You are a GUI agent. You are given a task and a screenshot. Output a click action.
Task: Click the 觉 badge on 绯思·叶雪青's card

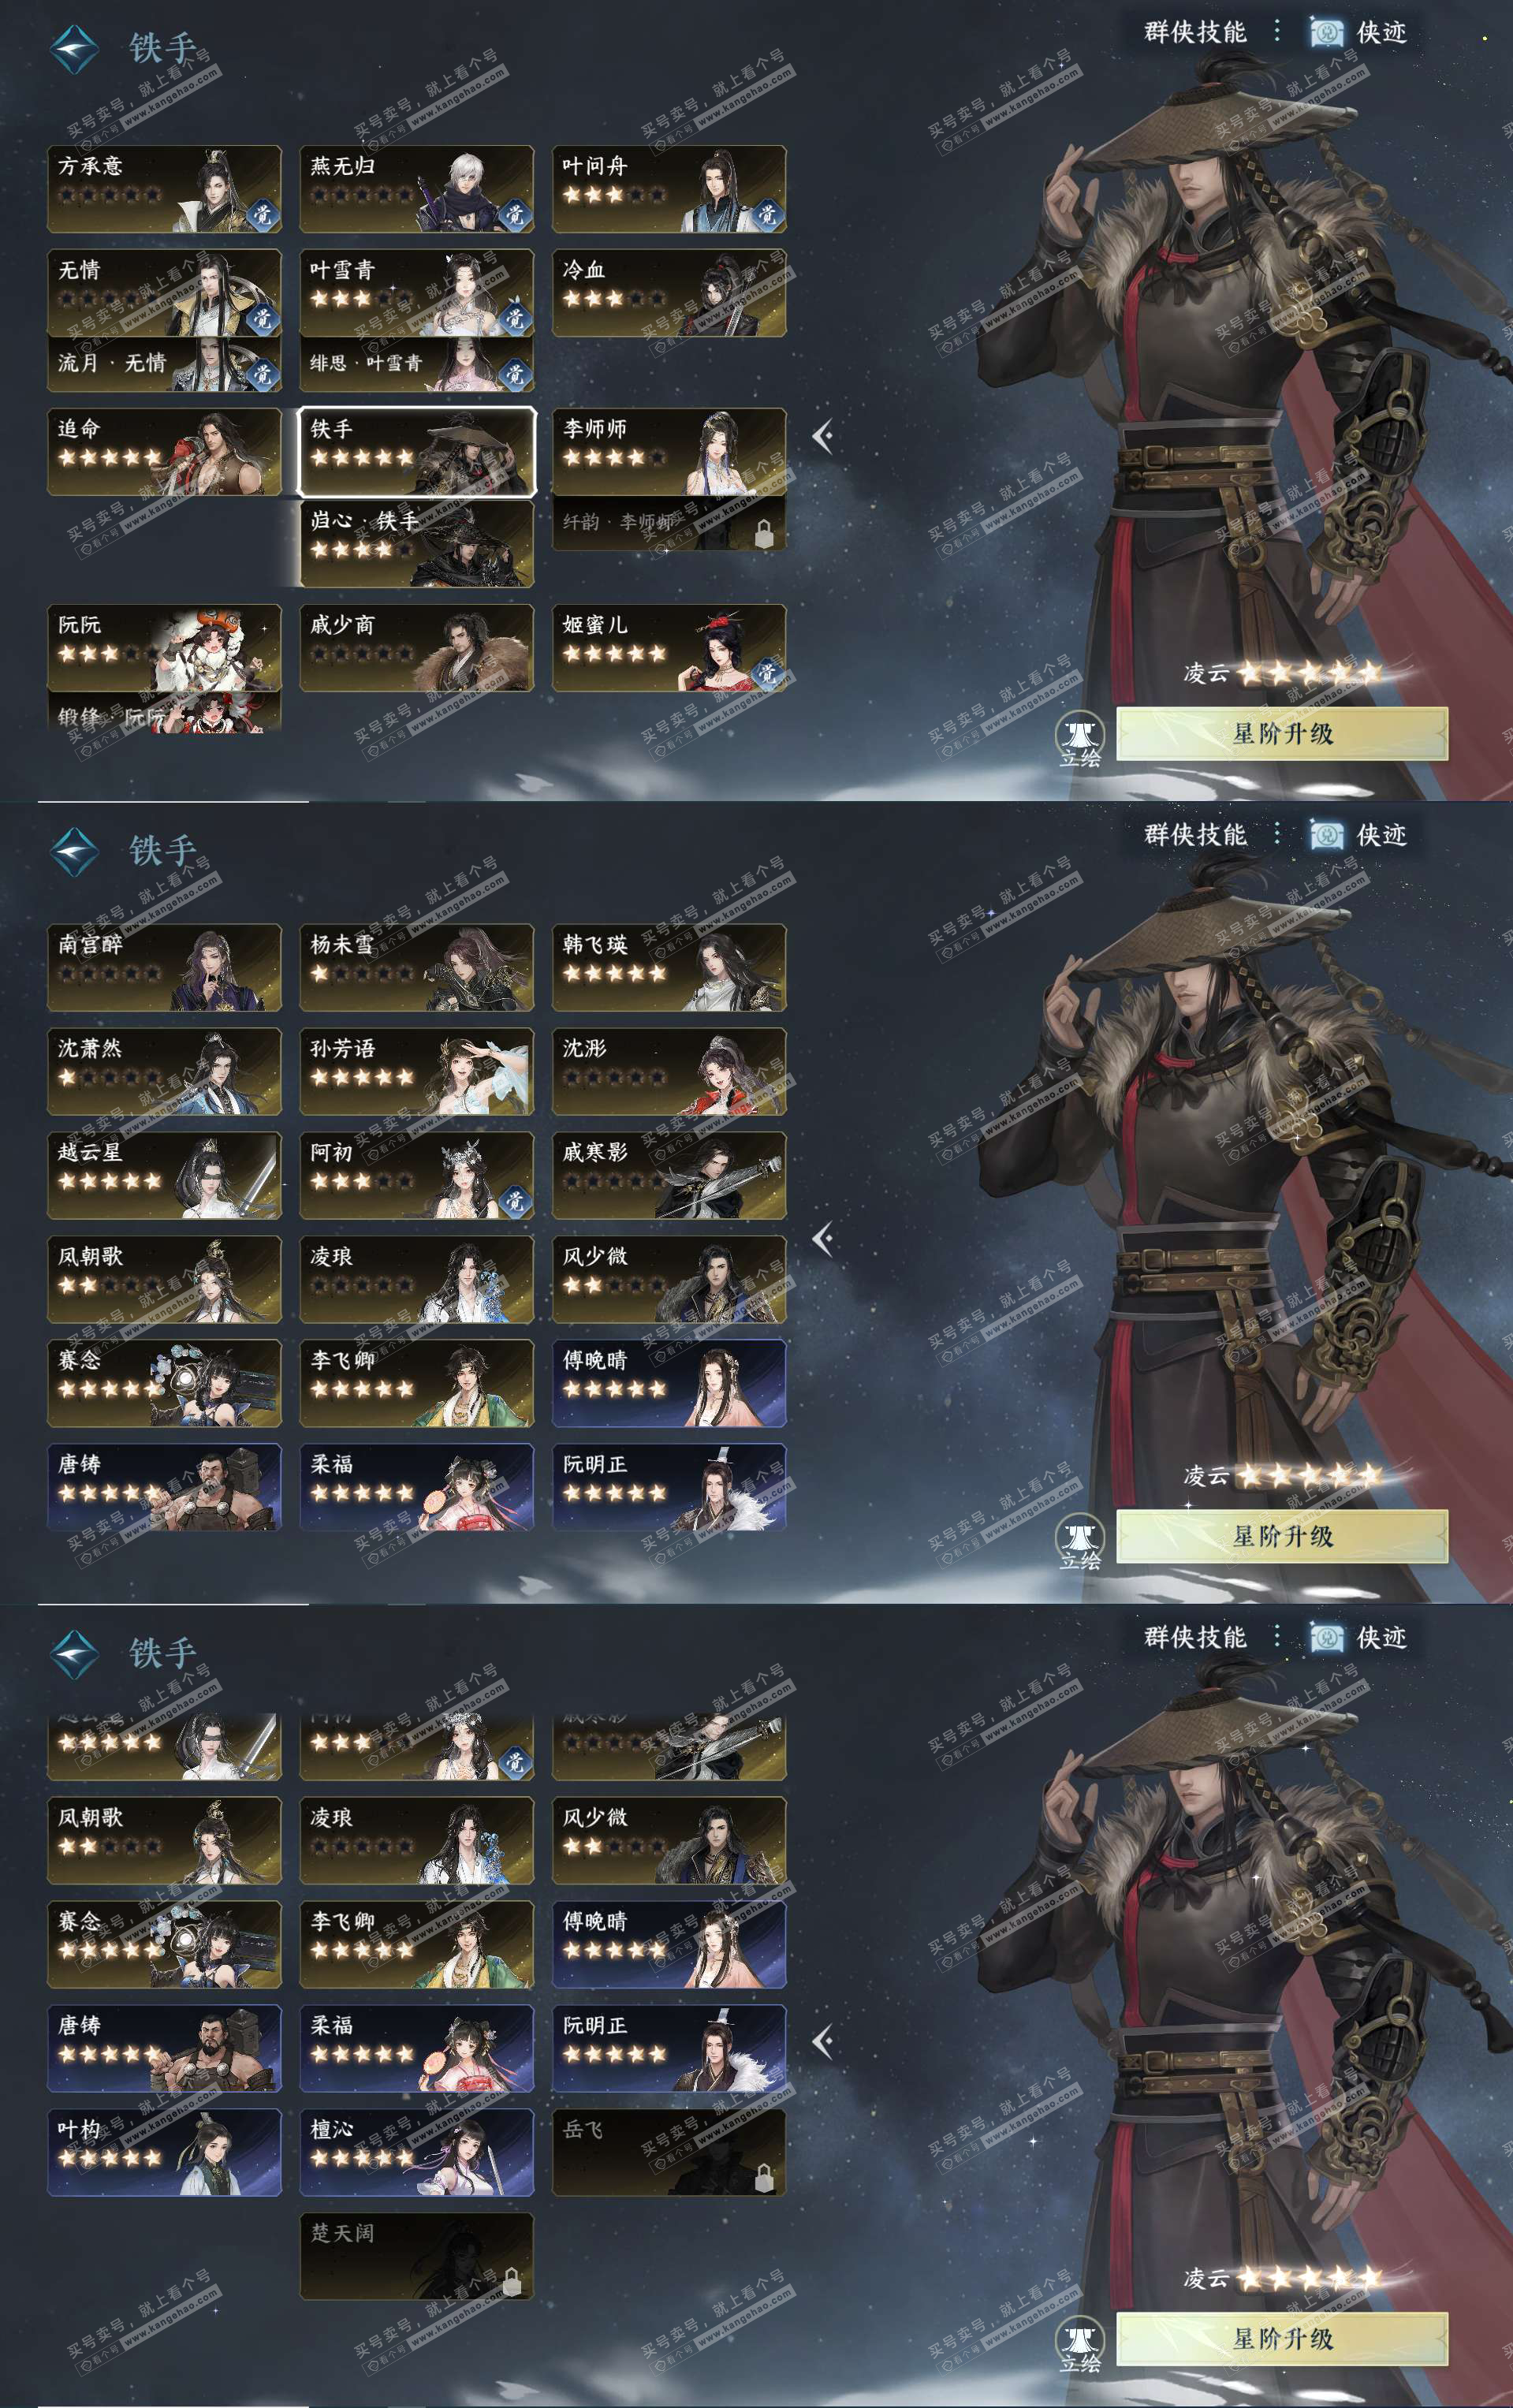(x=514, y=373)
